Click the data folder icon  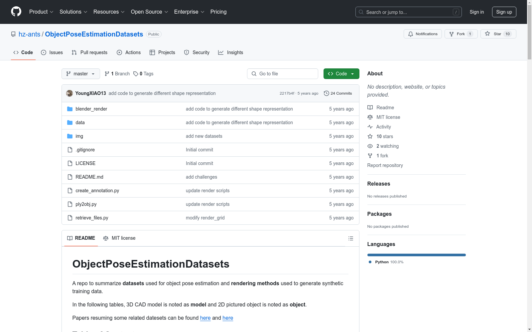tap(70, 123)
